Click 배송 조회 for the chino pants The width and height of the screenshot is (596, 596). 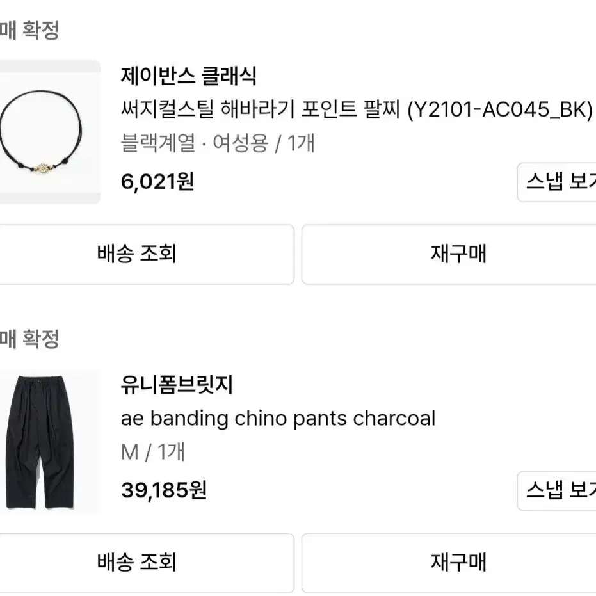coord(136,563)
